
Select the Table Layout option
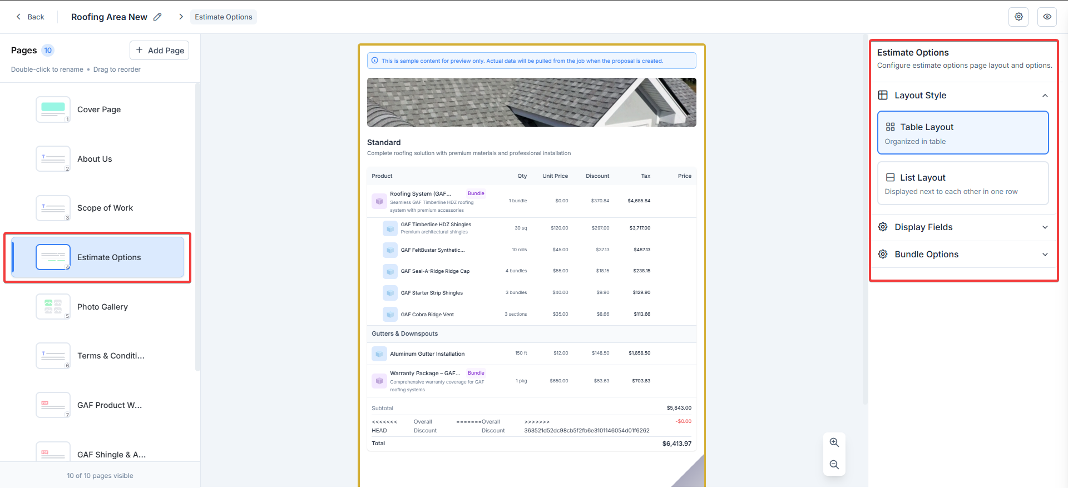(963, 133)
